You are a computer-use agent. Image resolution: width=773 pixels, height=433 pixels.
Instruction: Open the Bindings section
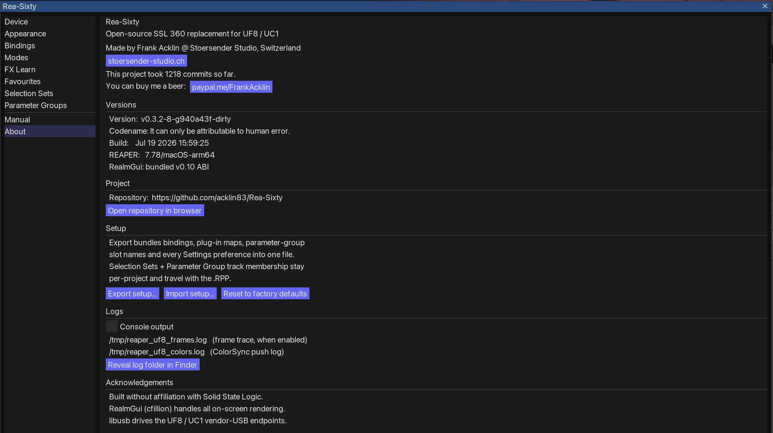pyautogui.click(x=50, y=46)
